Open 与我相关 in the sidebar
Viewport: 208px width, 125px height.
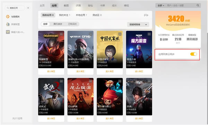click(x=15, y=17)
